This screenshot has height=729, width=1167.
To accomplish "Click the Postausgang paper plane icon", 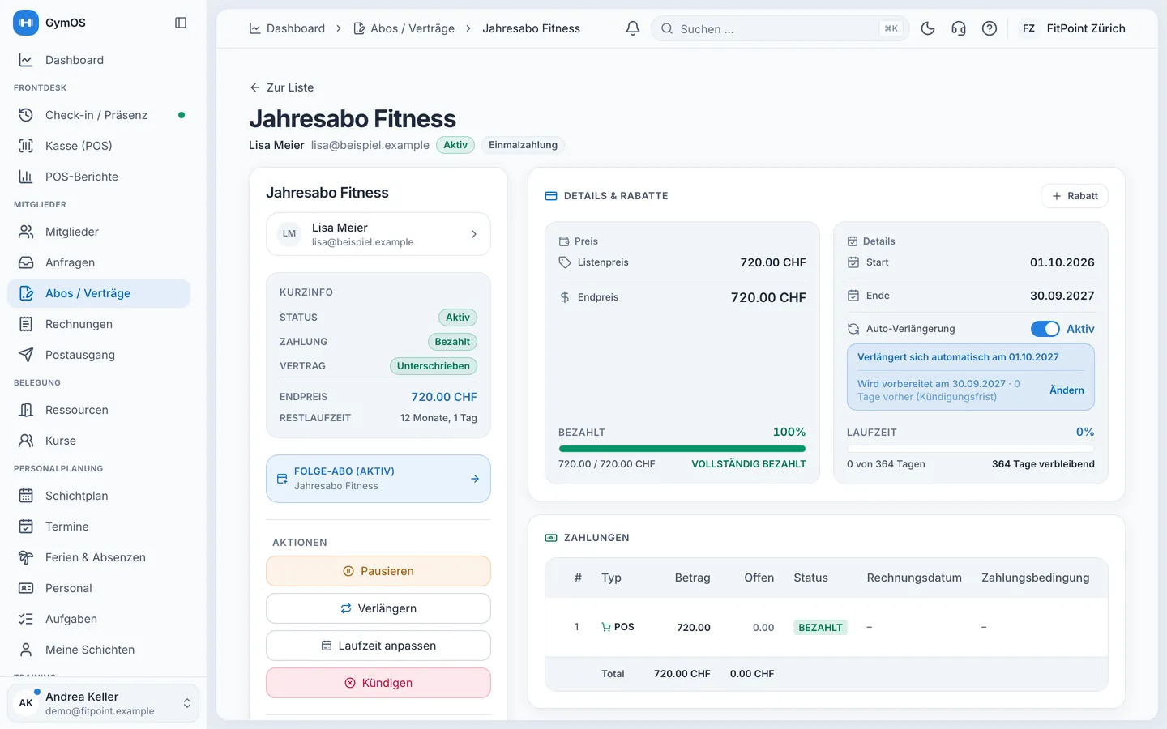I will [x=26, y=355].
